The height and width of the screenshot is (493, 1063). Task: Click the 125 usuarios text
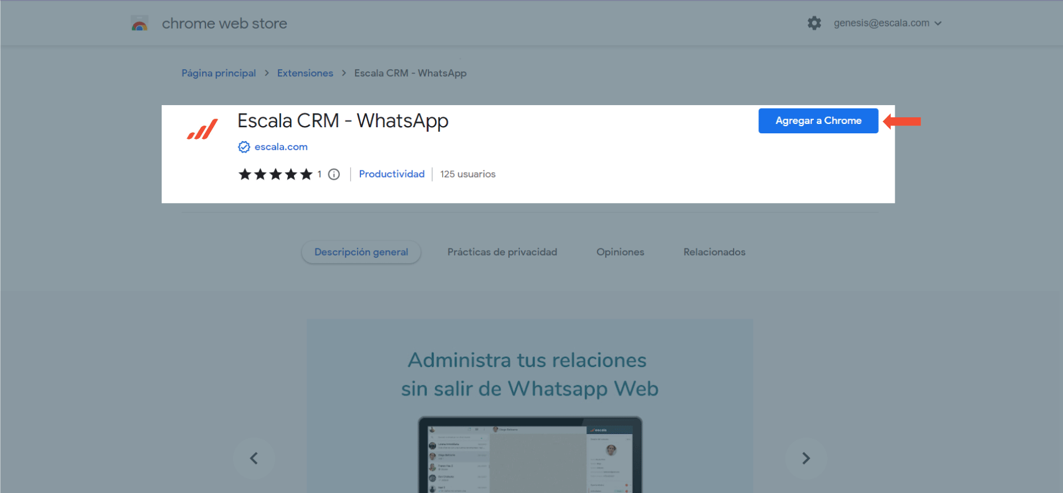point(468,174)
